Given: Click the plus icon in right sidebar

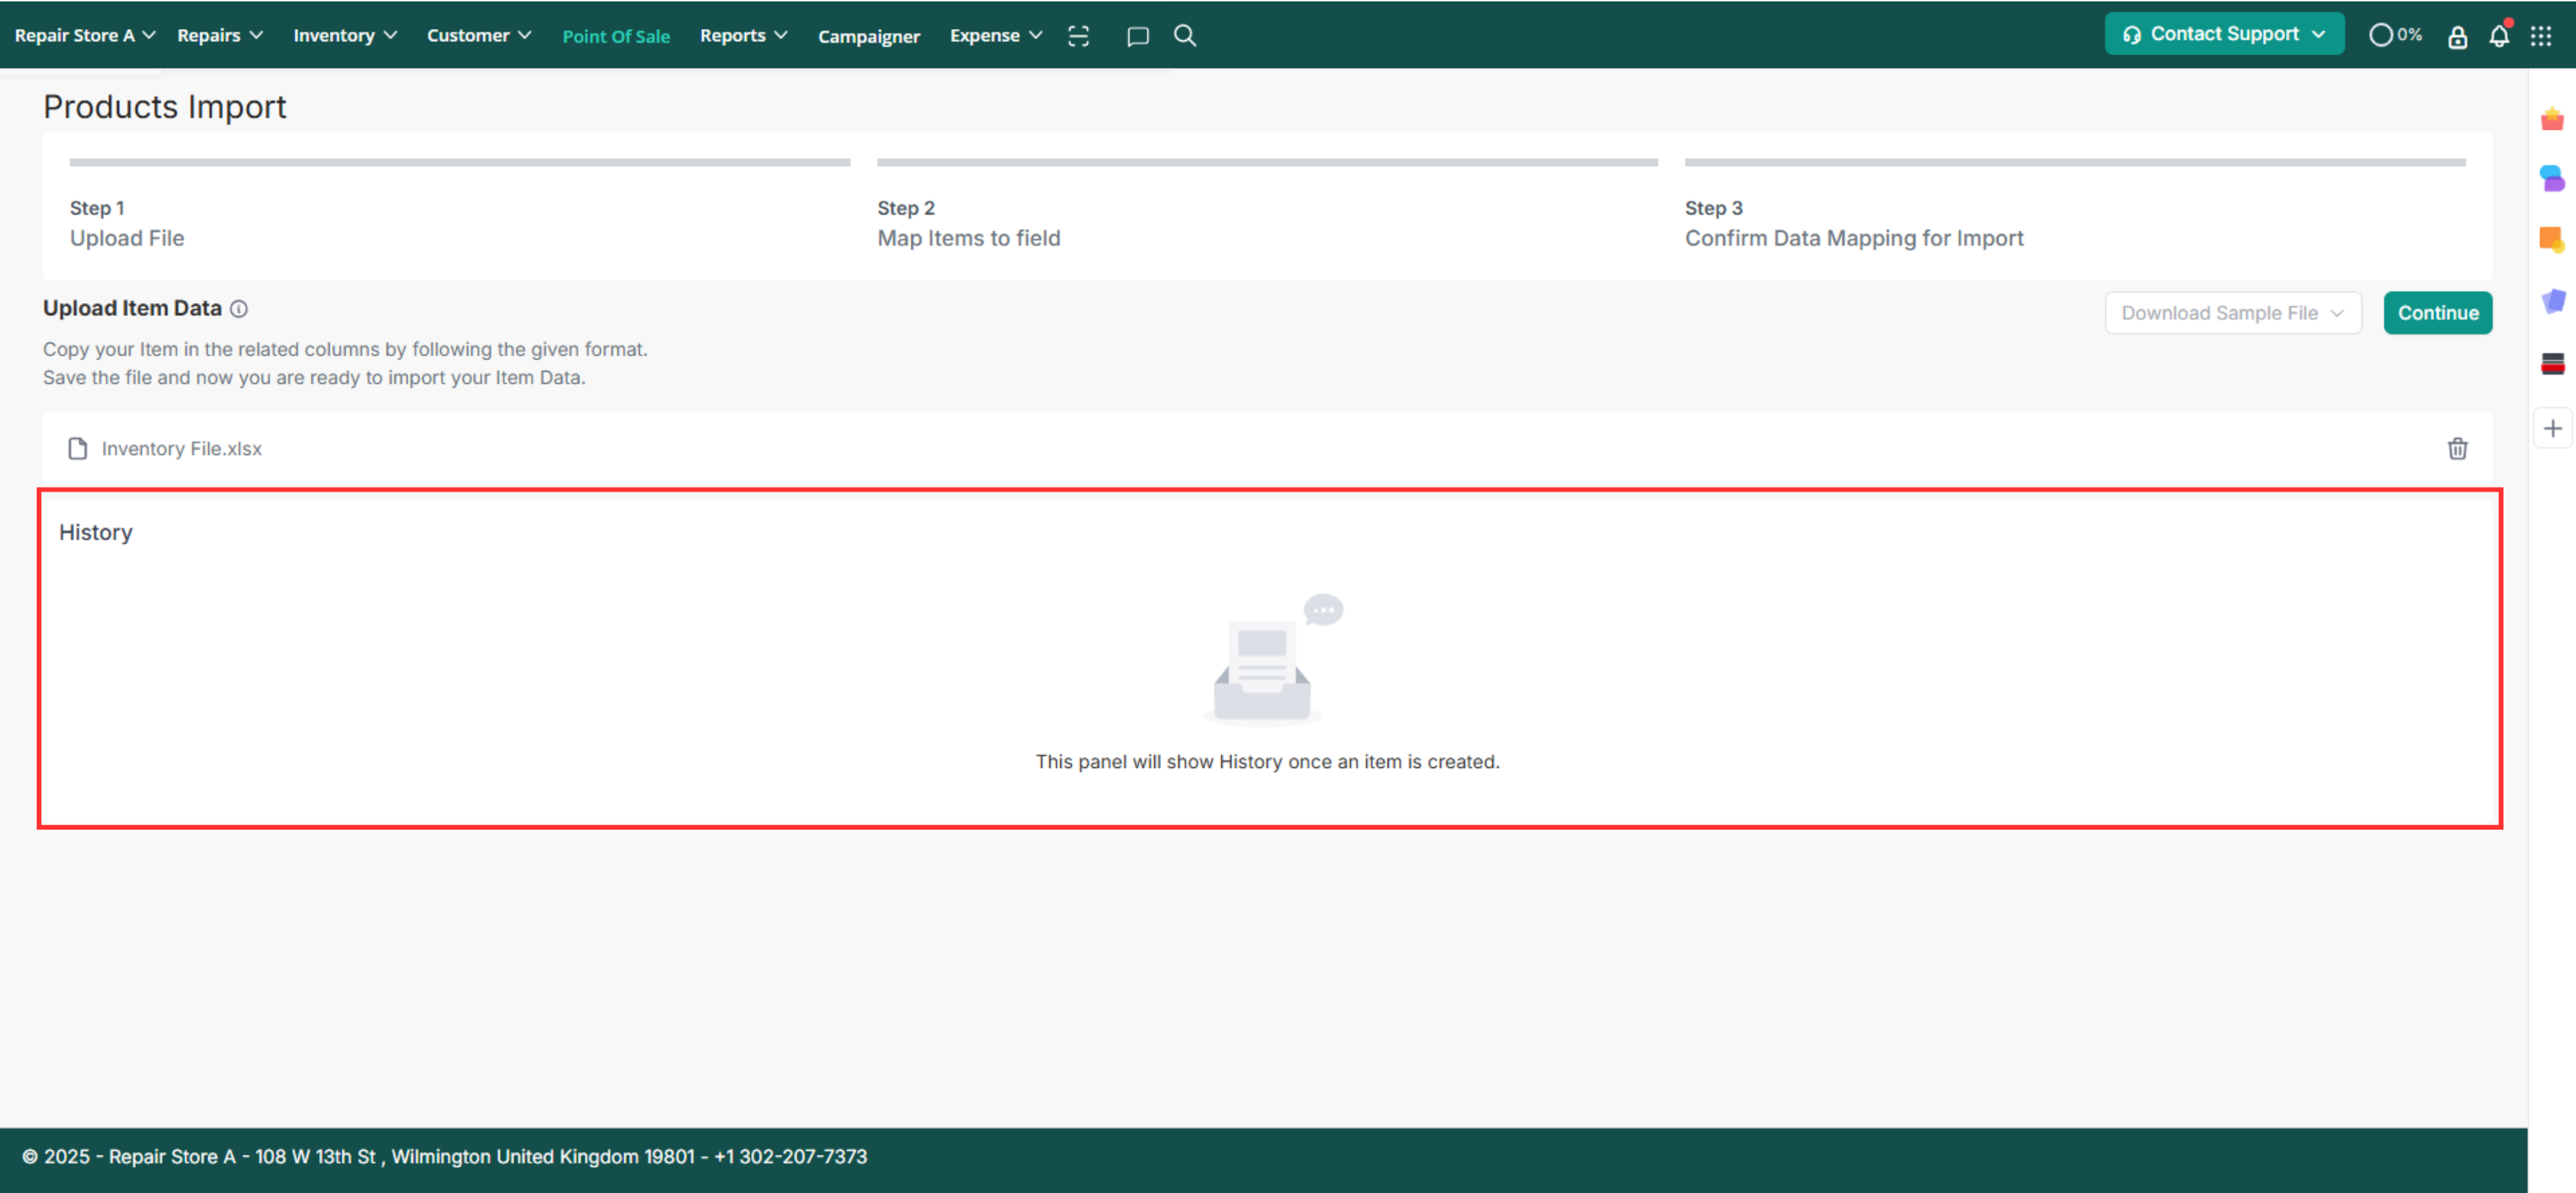Looking at the screenshot, I should point(2553,428).
